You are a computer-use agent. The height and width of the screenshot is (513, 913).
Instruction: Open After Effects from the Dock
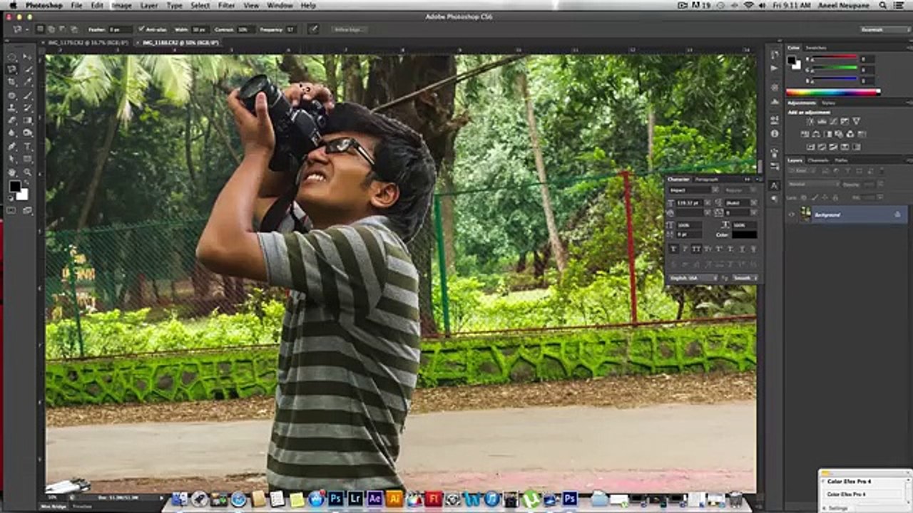click(x=374, y=499)
